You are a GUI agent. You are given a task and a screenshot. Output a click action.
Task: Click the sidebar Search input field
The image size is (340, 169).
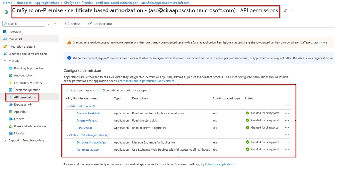click(x=24, y=24)
